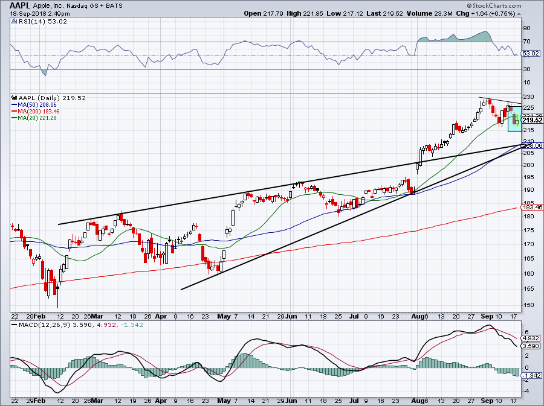The width and height of the screenshot is (544, 406).
Task: Click the 150 price axis label
Action: pos(528,305)
